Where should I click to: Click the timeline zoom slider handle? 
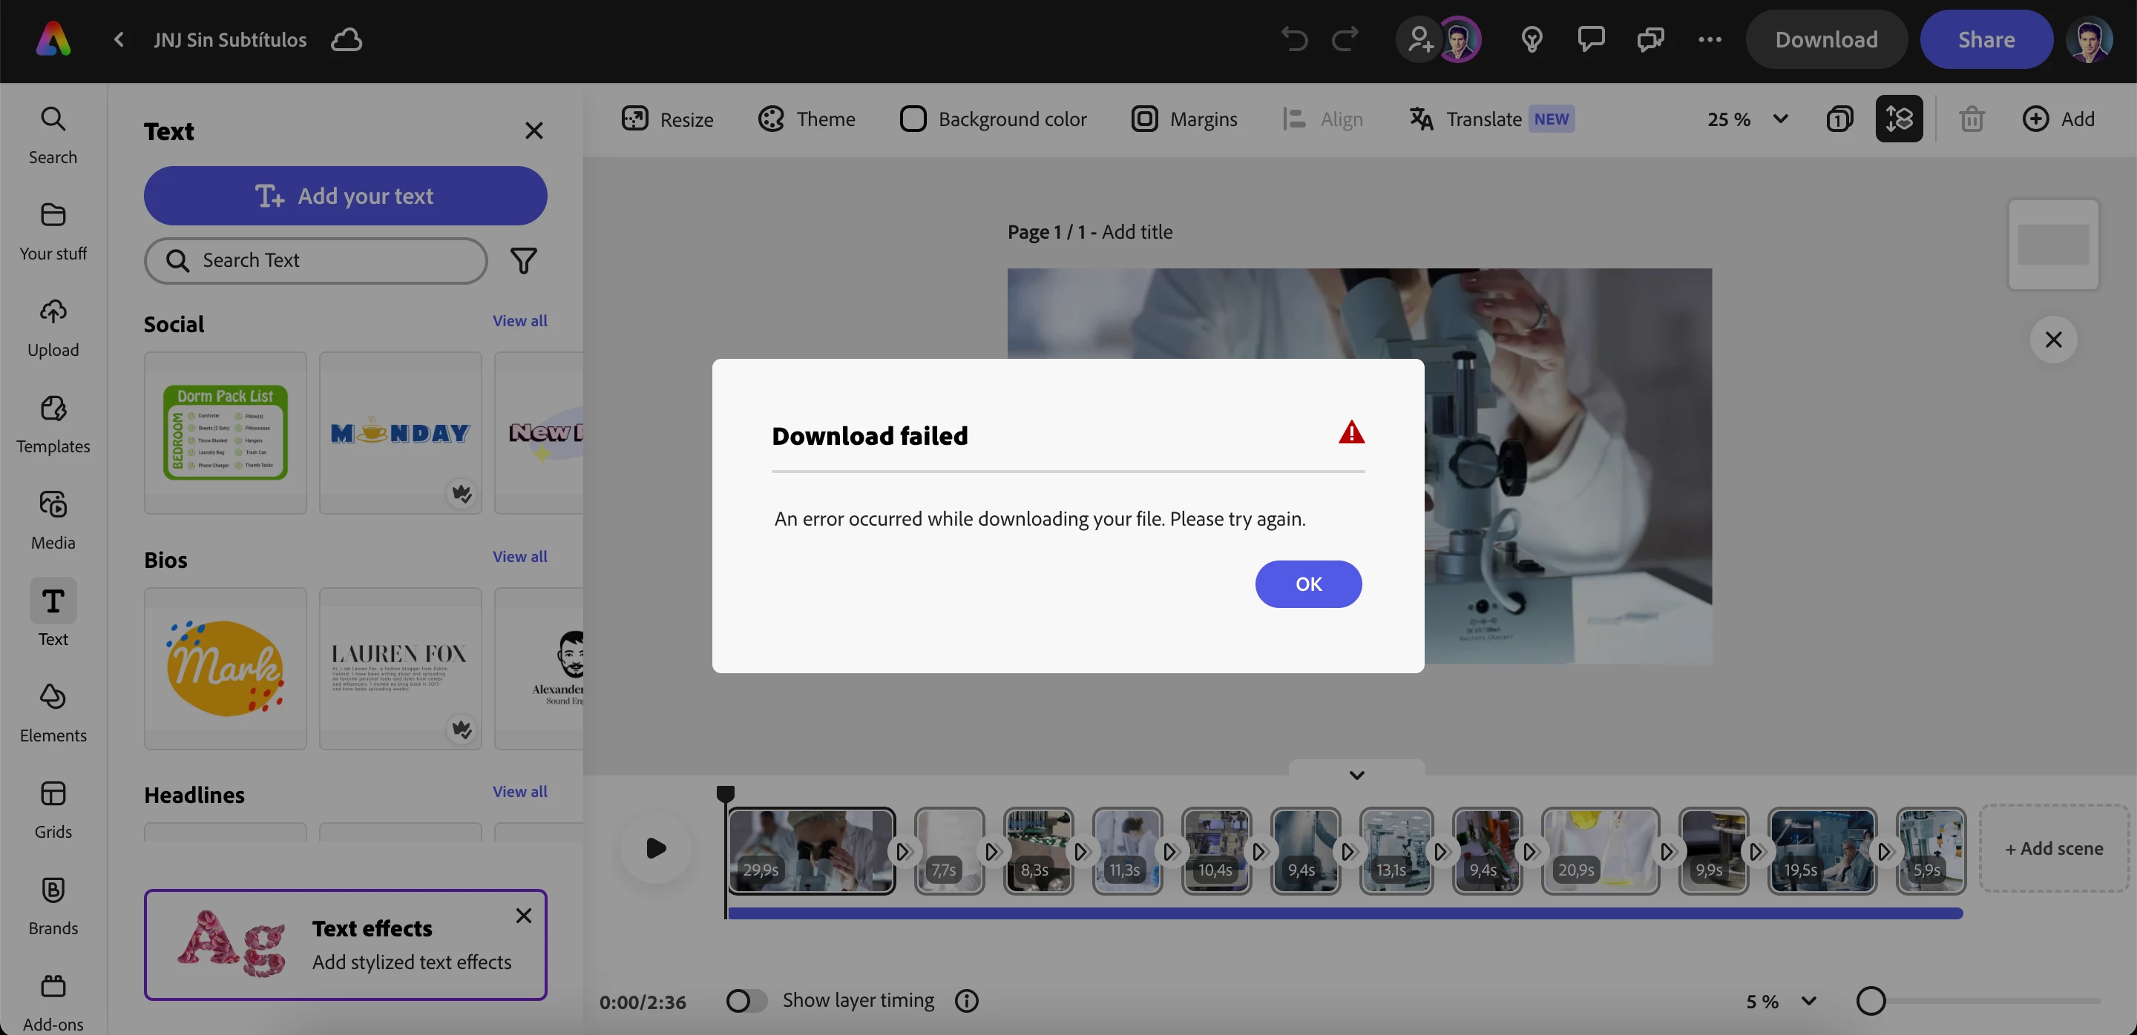(1870, 1001)
